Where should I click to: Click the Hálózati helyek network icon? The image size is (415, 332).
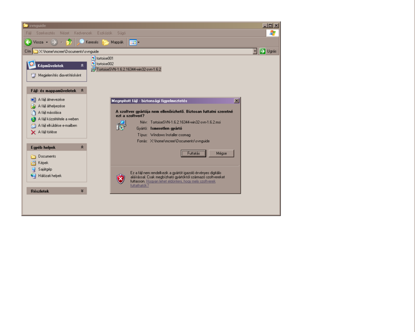click(33, 176)
